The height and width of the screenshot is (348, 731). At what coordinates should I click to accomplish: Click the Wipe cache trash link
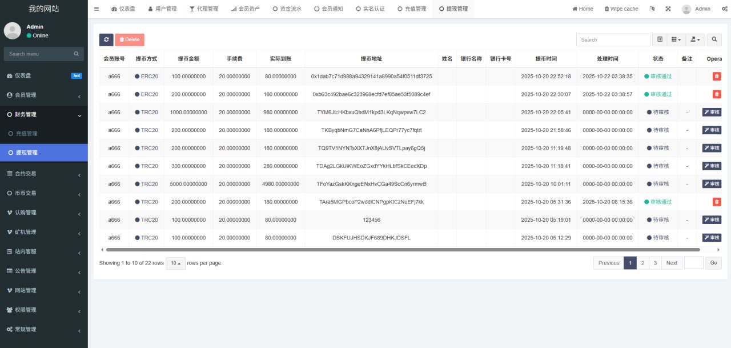[x=621, y=9]
